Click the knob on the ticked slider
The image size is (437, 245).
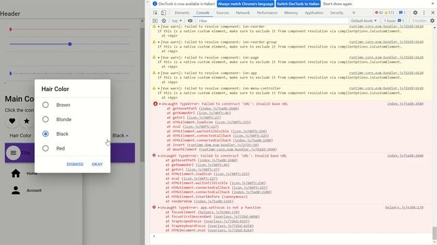pos(11,73)
